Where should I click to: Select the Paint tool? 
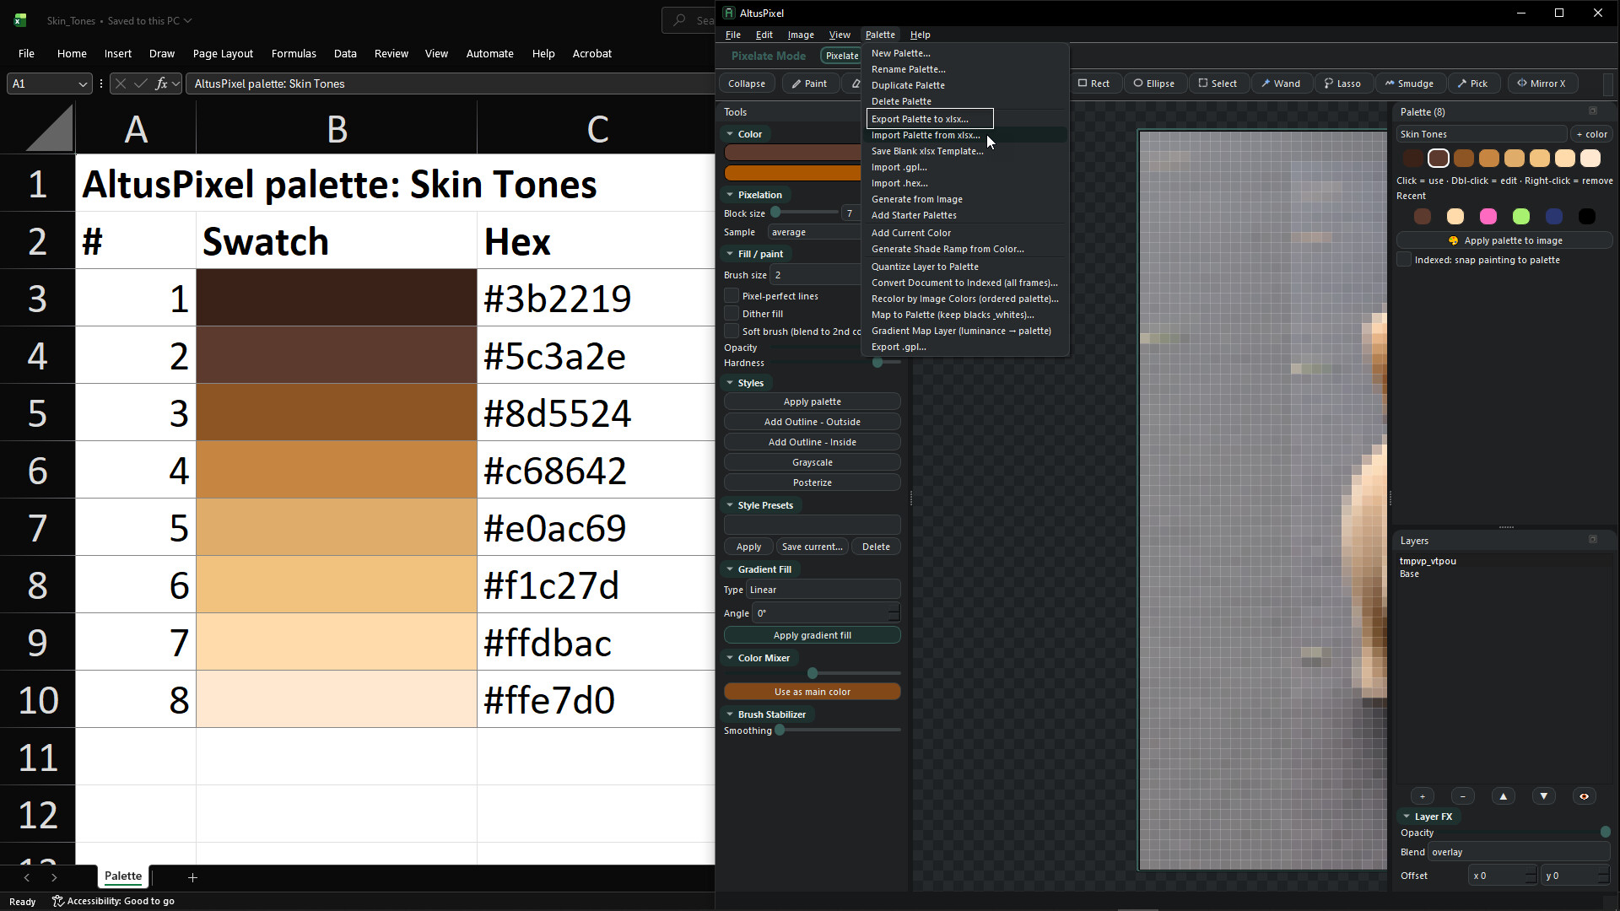click(x=808, y=84)
